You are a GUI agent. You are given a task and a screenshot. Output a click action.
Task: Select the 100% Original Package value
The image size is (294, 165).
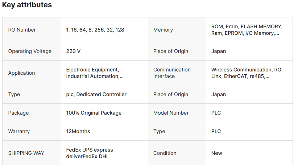point(94,113)
